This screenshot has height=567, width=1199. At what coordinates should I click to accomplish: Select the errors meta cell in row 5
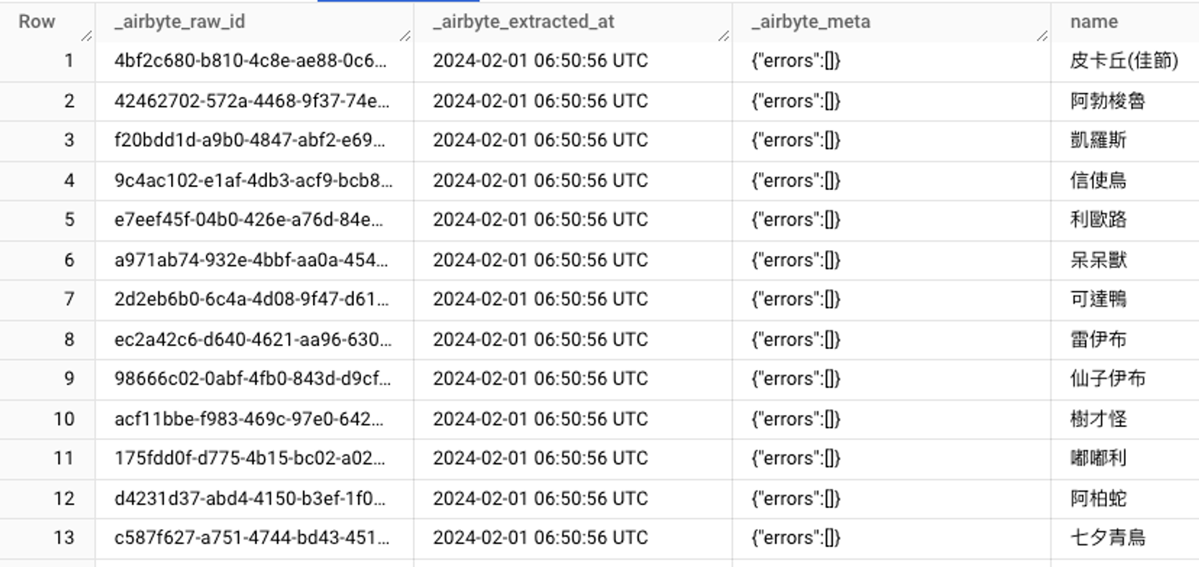(x=796, y=219)
